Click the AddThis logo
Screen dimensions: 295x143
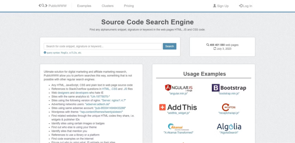(x=178, y=107)
